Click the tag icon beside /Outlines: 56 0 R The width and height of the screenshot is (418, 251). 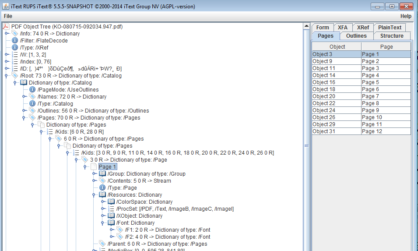32,111
